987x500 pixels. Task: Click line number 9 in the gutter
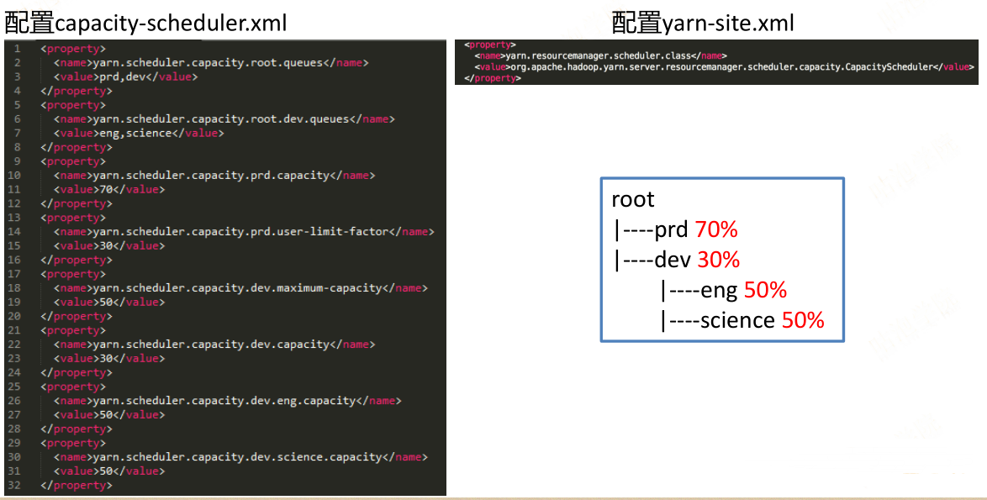coord(17,161)
